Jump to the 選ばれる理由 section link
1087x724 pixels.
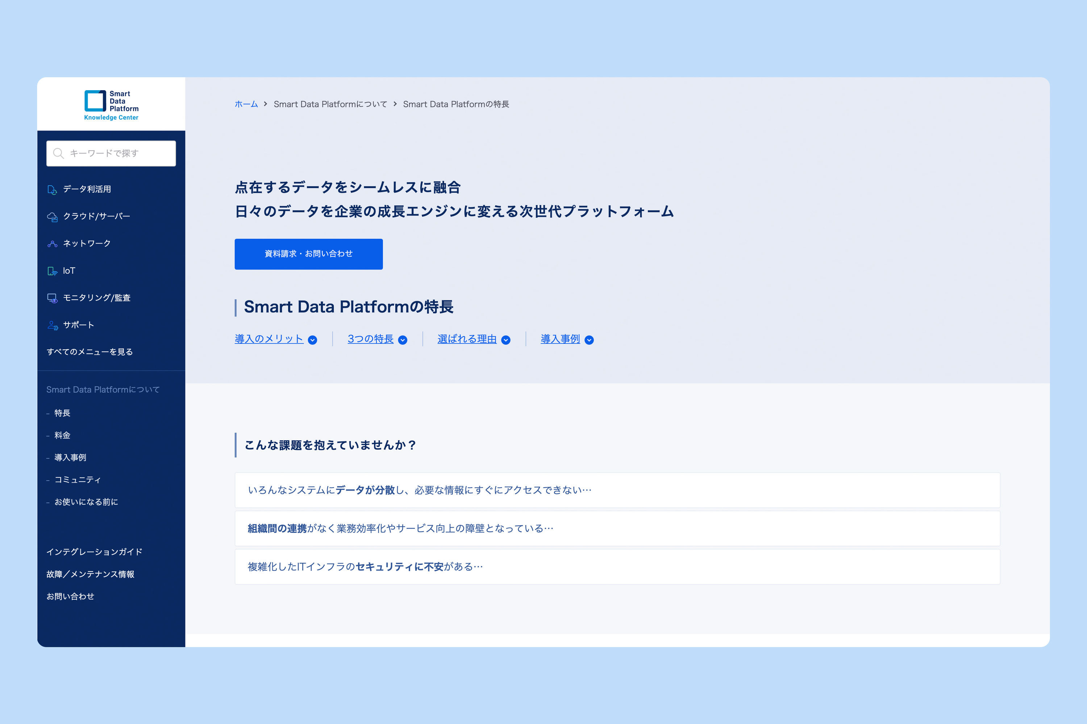[467, 340]
